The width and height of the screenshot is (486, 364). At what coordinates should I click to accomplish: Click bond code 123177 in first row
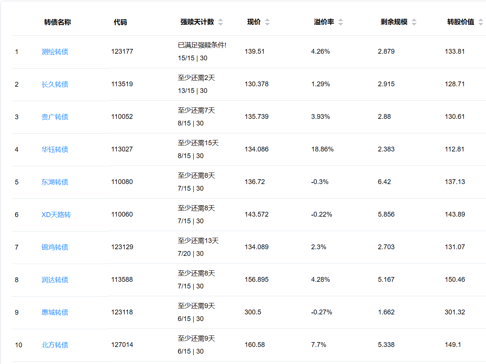pos(122,51)
